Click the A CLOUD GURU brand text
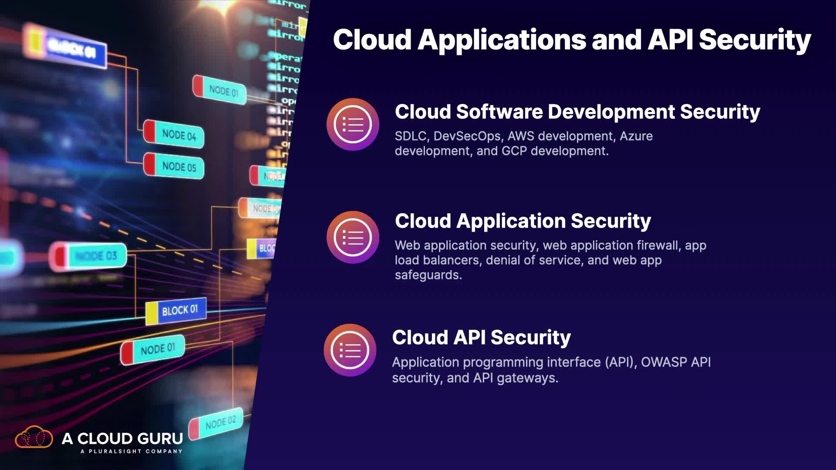The width and height of the screenshot is (836, 470). click(122, 438)
